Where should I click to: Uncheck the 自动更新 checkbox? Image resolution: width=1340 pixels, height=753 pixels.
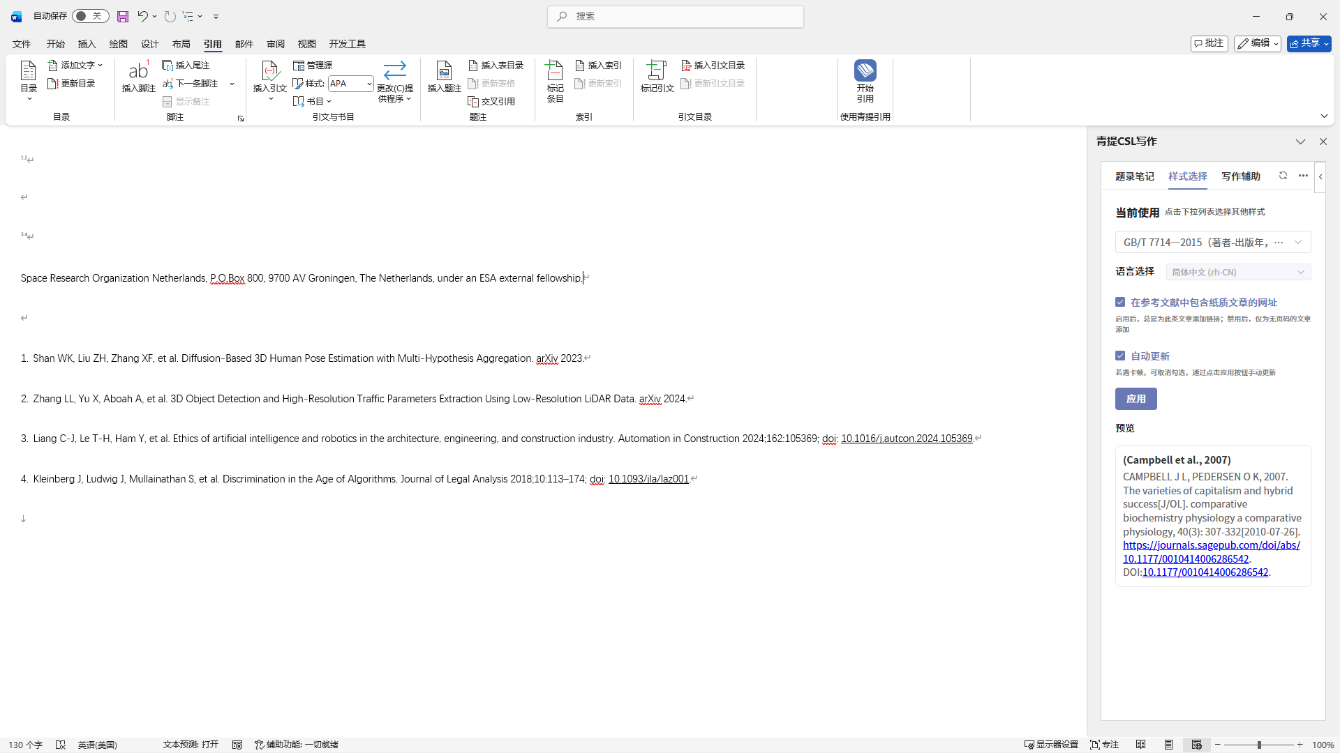(x=1120, y=356)
